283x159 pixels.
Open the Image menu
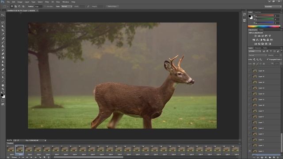click(20, 2)
